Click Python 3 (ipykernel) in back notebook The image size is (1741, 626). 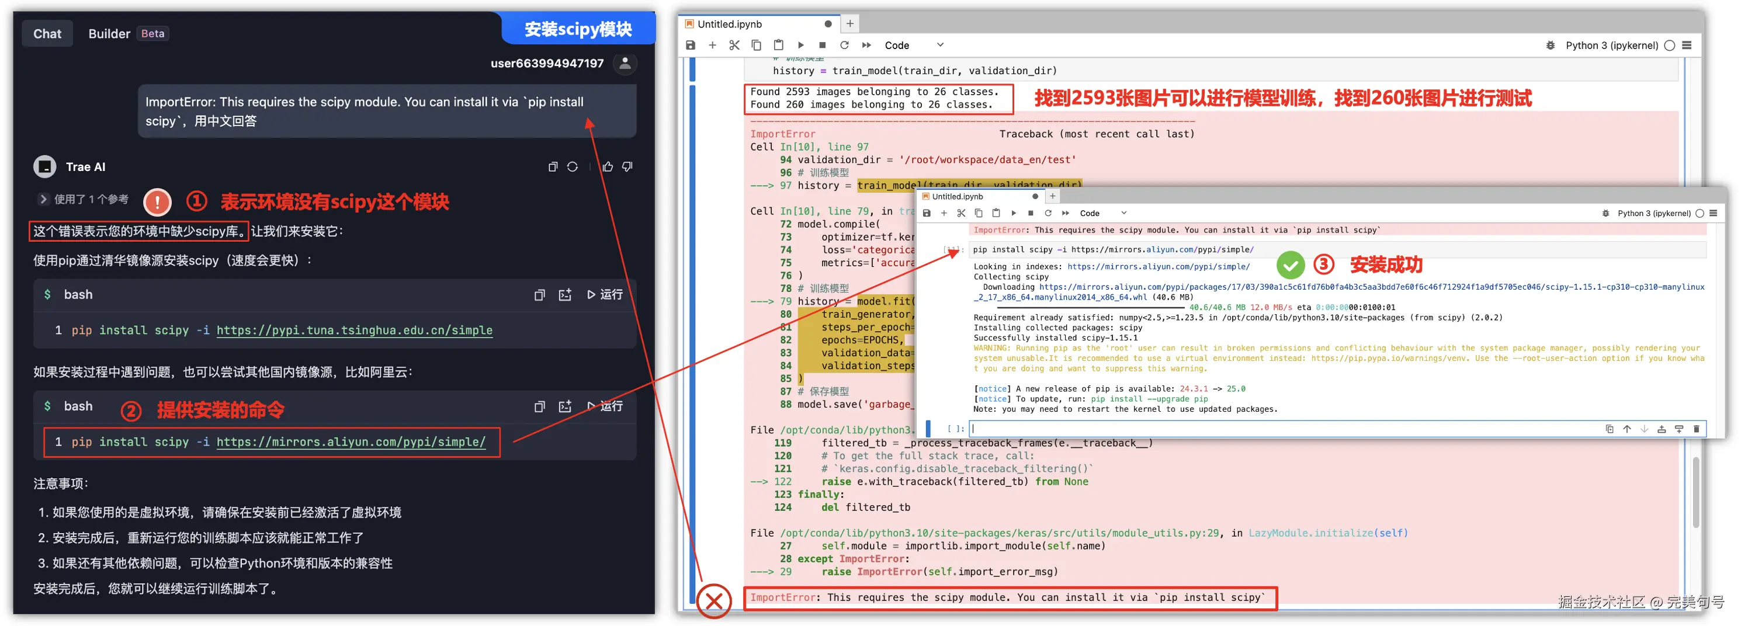point(1612,45)
